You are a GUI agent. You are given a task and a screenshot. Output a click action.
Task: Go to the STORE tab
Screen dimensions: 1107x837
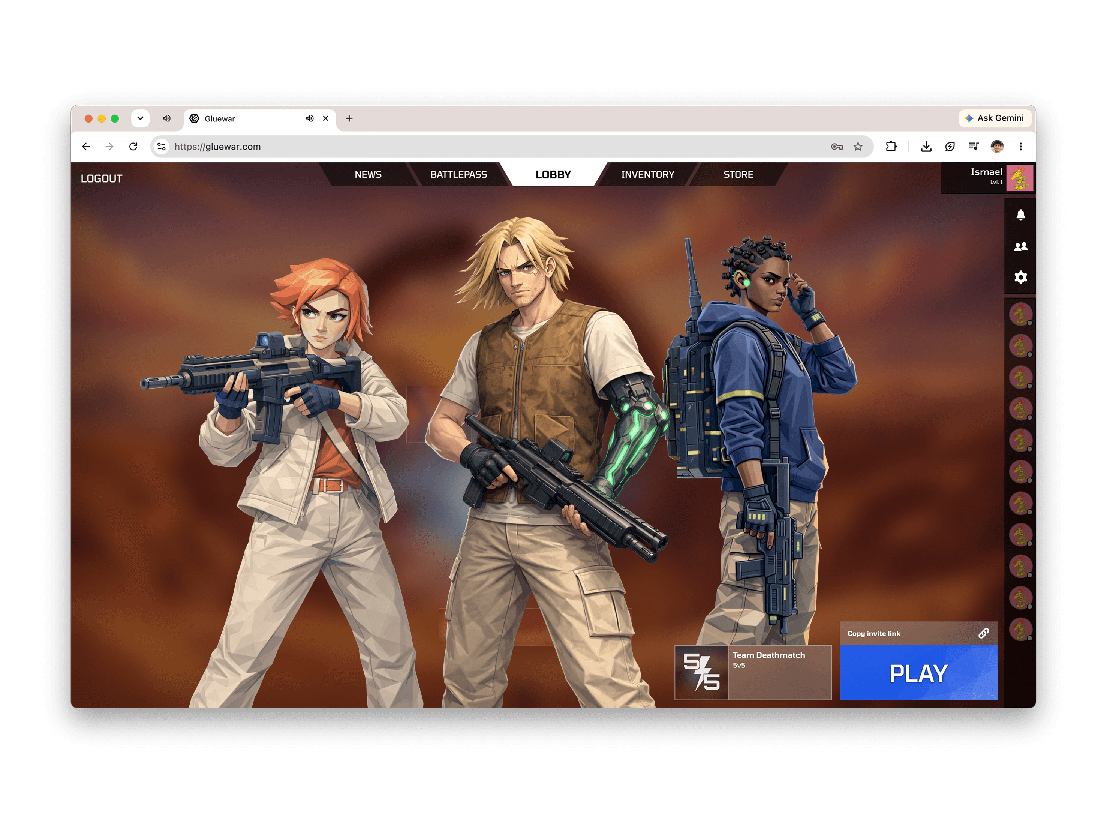738,174
